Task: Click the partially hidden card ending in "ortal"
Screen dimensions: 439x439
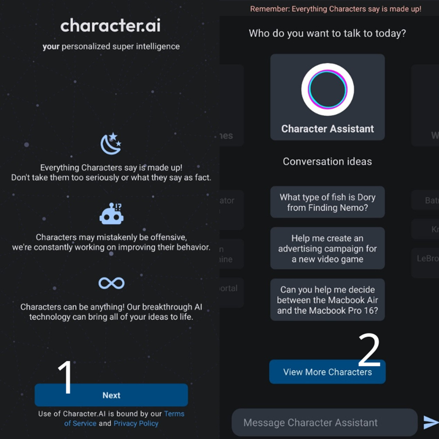Action: pos(229,289)
